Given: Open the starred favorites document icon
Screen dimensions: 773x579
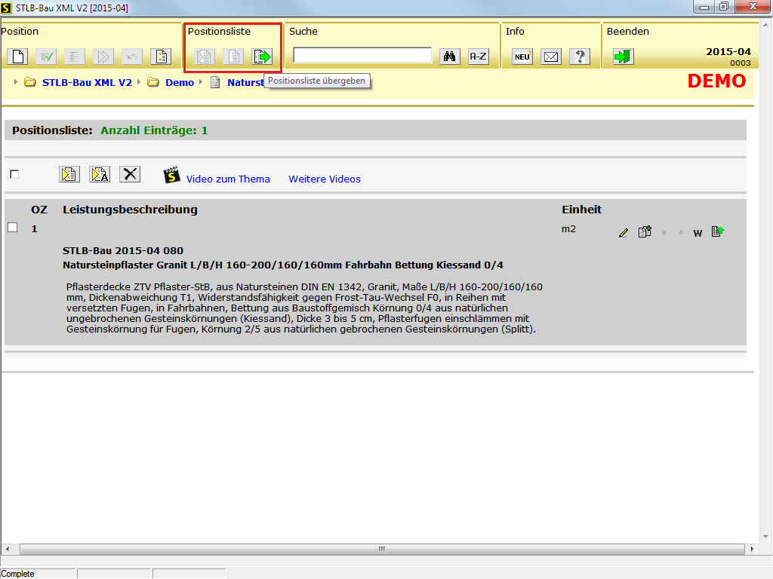Looking at the screenshot, I should 161,57.
